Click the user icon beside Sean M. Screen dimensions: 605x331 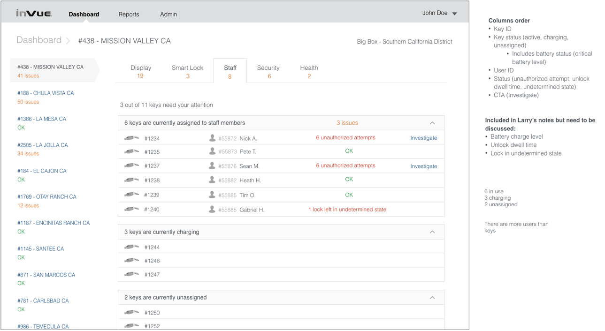[212, 165]
